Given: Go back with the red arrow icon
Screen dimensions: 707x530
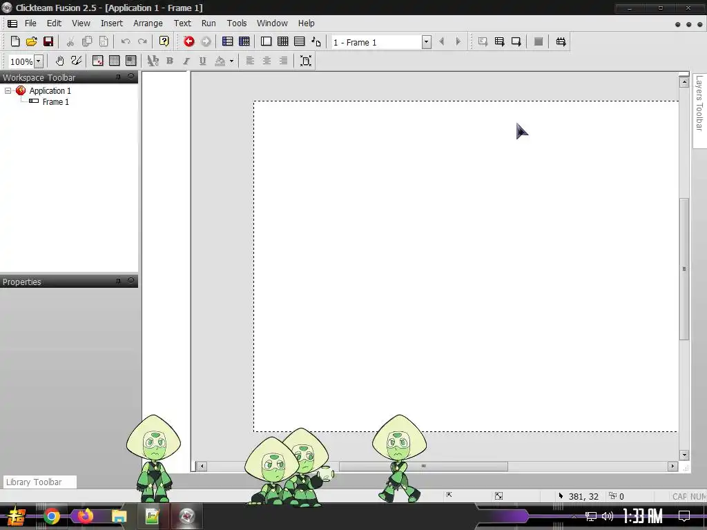Looking at the screenshot, I should tap(189, 41).
